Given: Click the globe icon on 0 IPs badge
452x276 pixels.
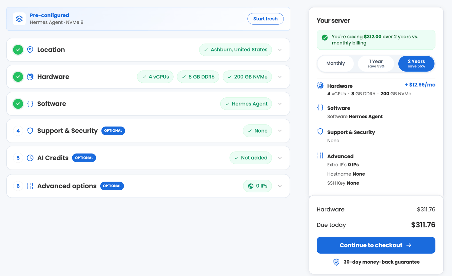Looking at the screenshot, I should [251, 186].
